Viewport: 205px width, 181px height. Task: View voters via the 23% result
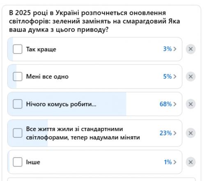(x=166, y=133)
